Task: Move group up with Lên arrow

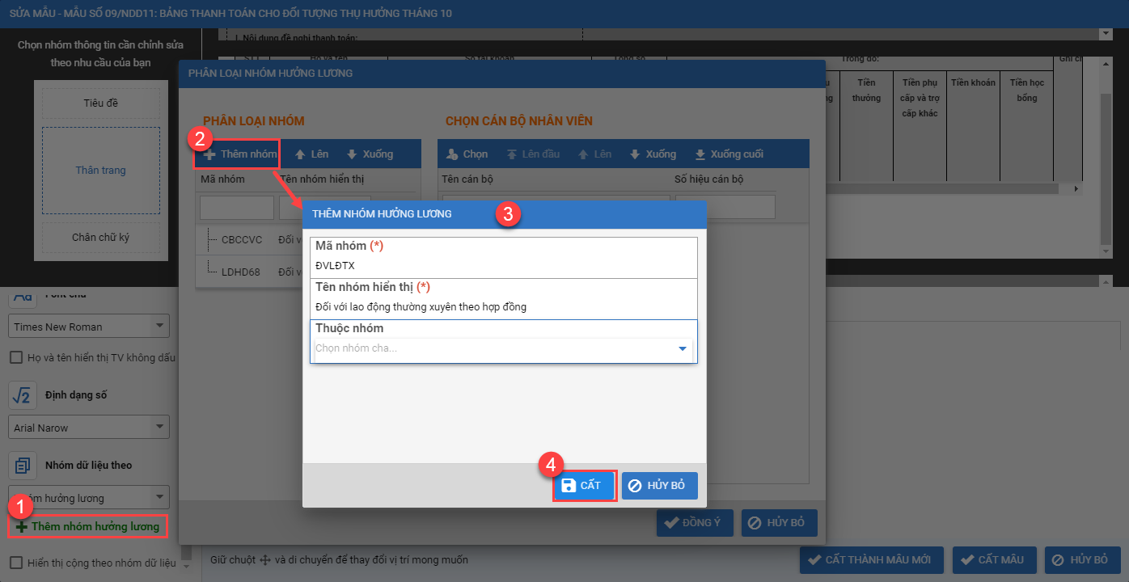Action: point(300,154)
